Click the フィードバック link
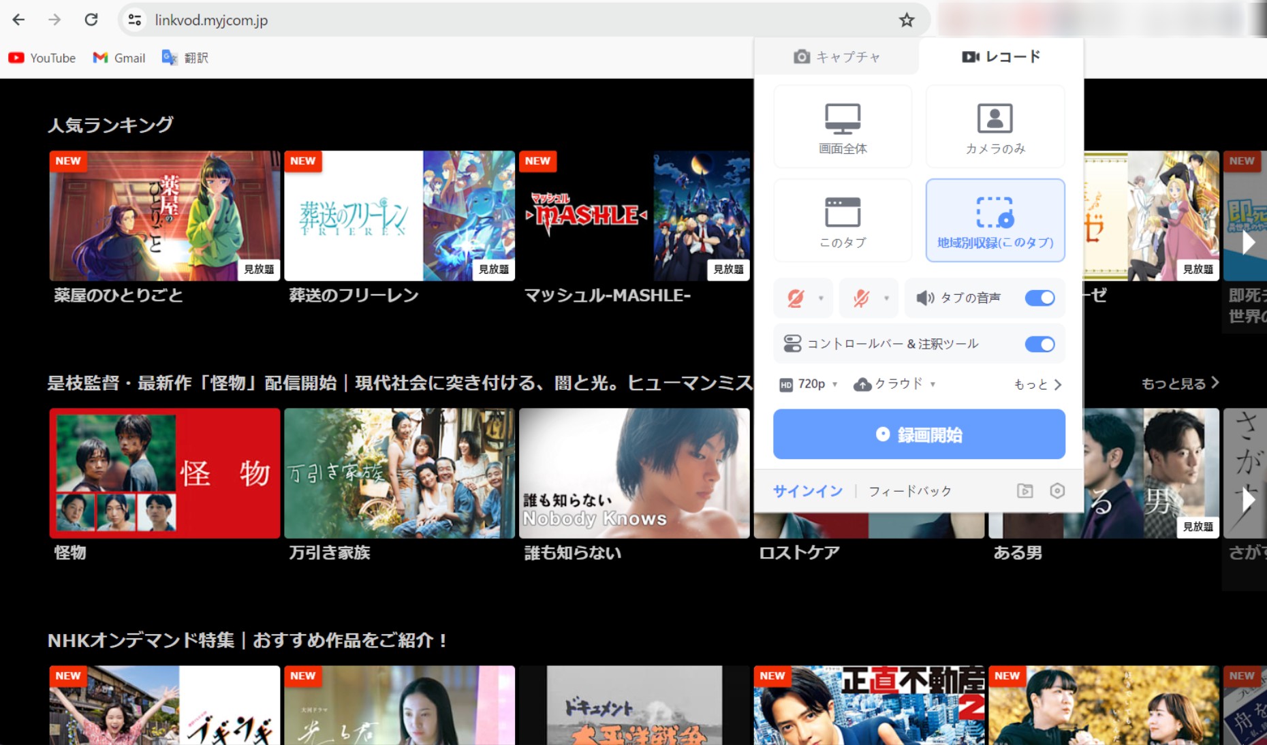The width and height of the screenshot is (1267, 745). coord(910,491)
